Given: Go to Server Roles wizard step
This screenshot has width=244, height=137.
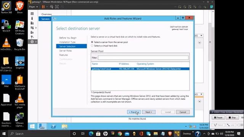Looking at the screenshot, I should [66, 51].
